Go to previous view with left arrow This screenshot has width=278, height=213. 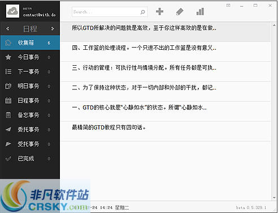(x=7, y=29)
